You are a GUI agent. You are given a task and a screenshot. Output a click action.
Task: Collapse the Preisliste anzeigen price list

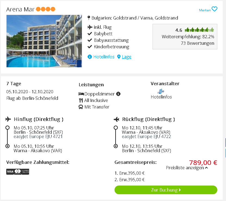187,168
